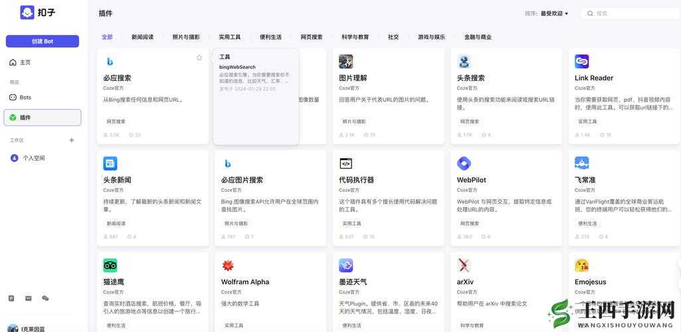The width and height of the screenshot is (681, 332).
Task: Open the WeChat icon in sidebar footer
Action: point(45,298)
